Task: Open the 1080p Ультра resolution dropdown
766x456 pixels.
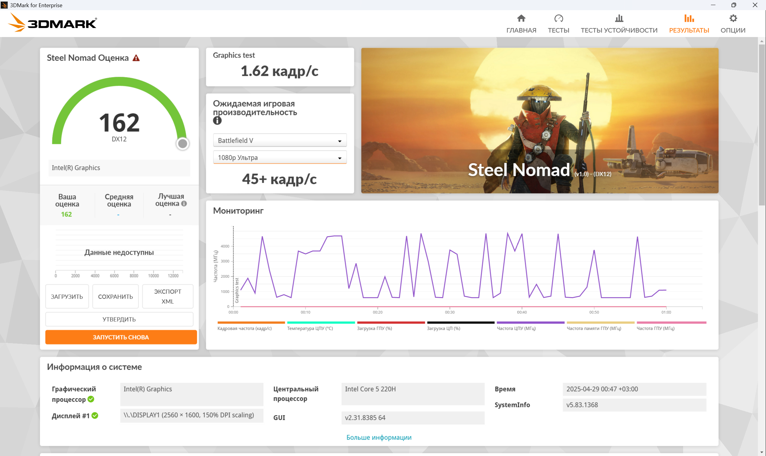Action: tap(279, 158)
